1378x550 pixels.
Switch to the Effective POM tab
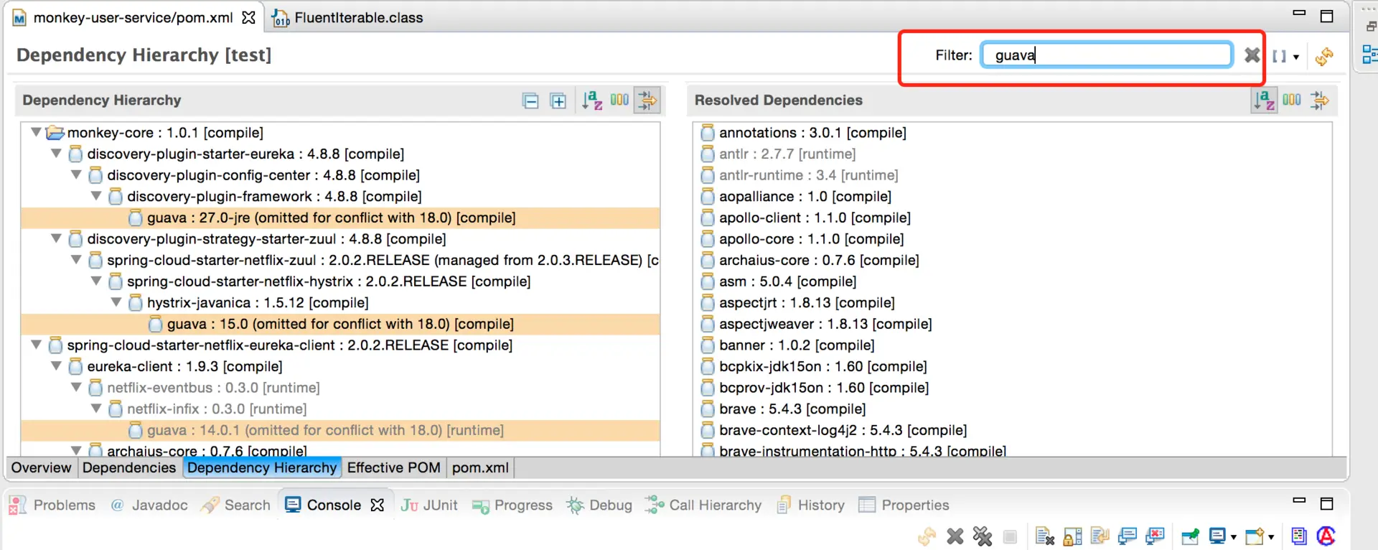tap(393, 468)
